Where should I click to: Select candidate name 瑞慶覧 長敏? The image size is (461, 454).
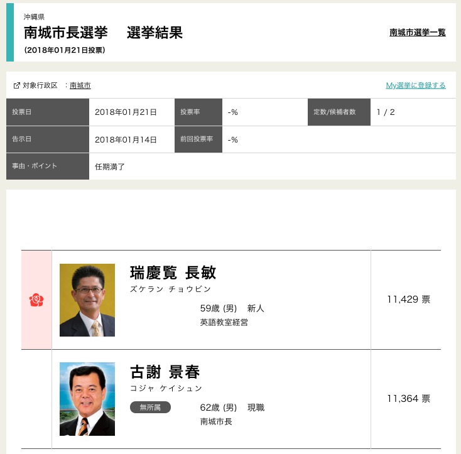point(173,273)
